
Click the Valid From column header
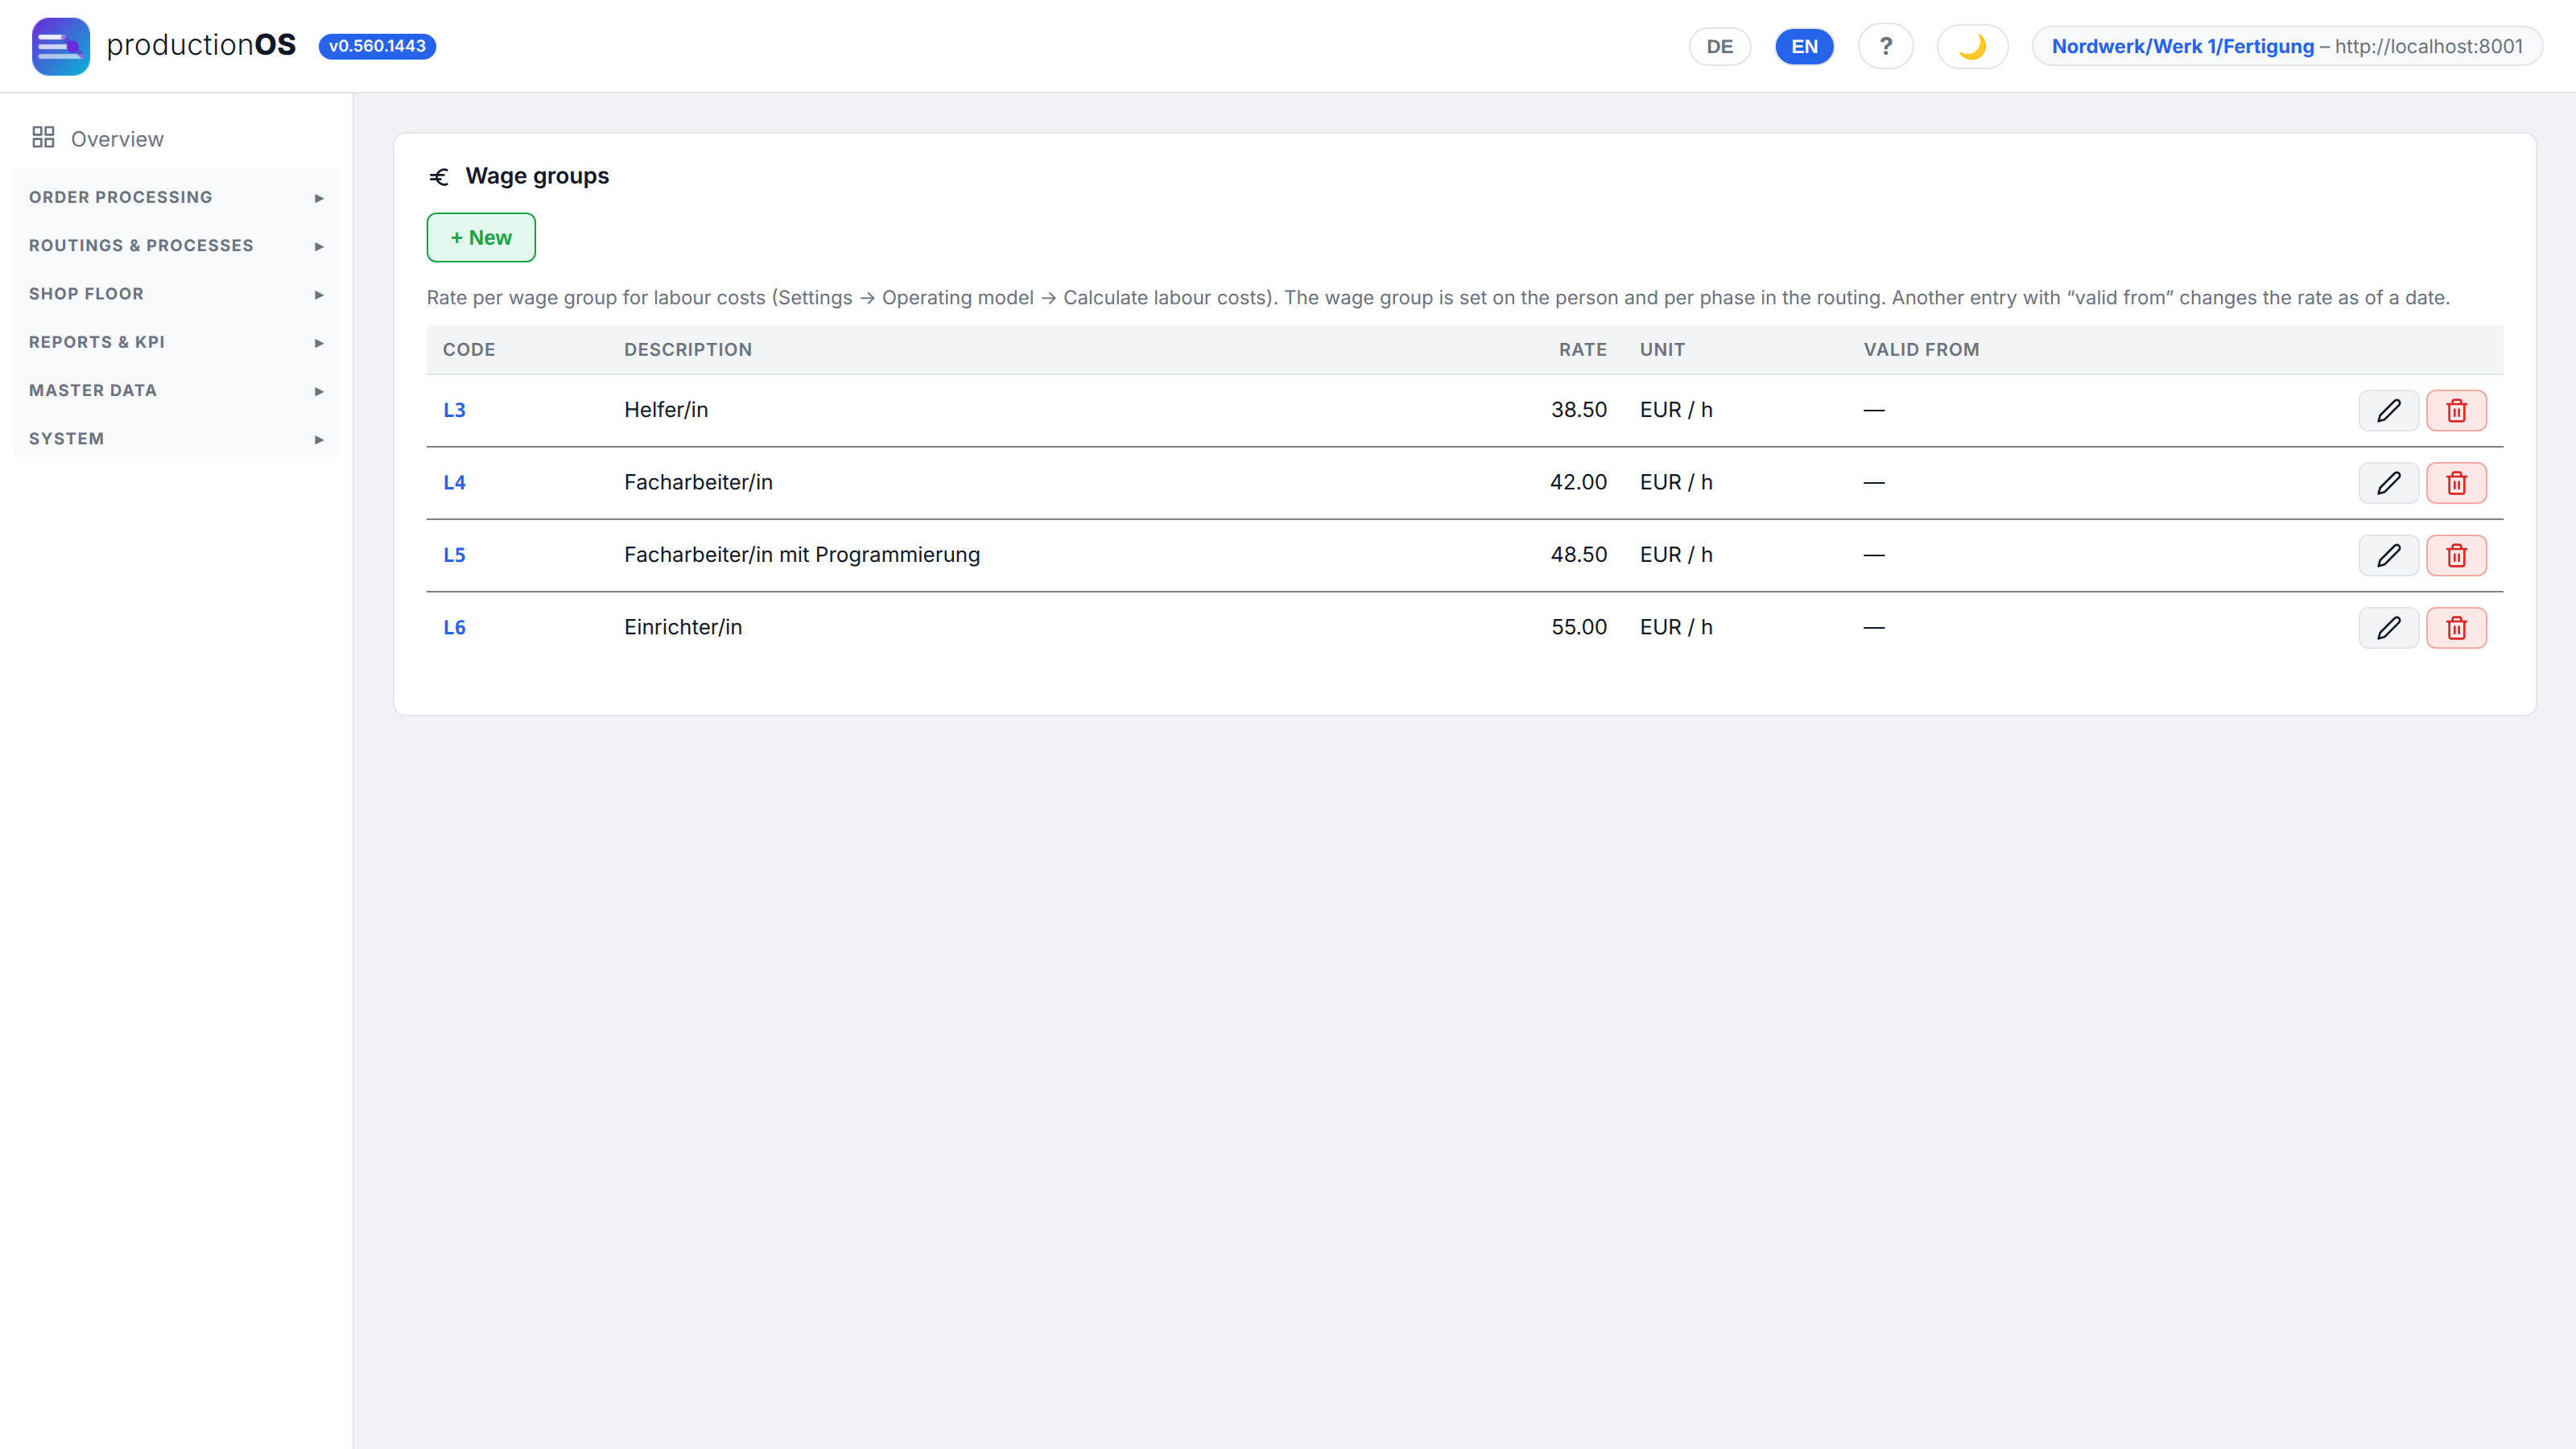[x=1921, y=349]
